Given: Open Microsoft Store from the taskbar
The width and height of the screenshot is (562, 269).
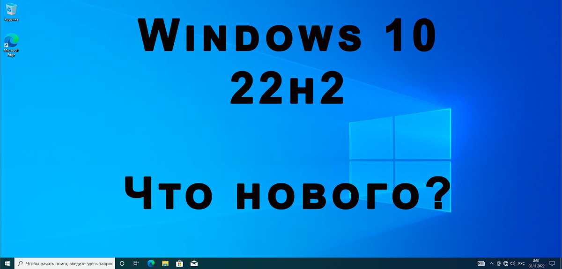Looking at the screenshot, I should tap(179, 263).
